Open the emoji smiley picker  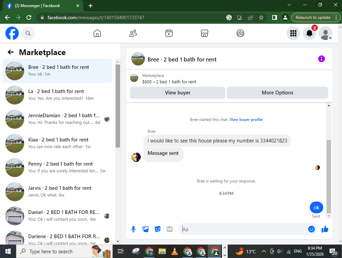tap(311, 229)
